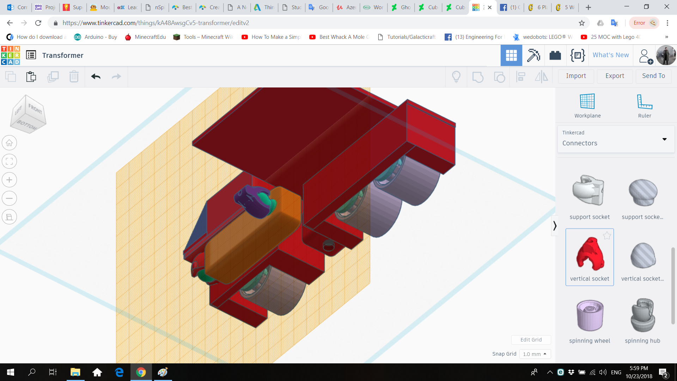Click the Export button
Viewport: 677px width, 381px height.
[614, 76]
